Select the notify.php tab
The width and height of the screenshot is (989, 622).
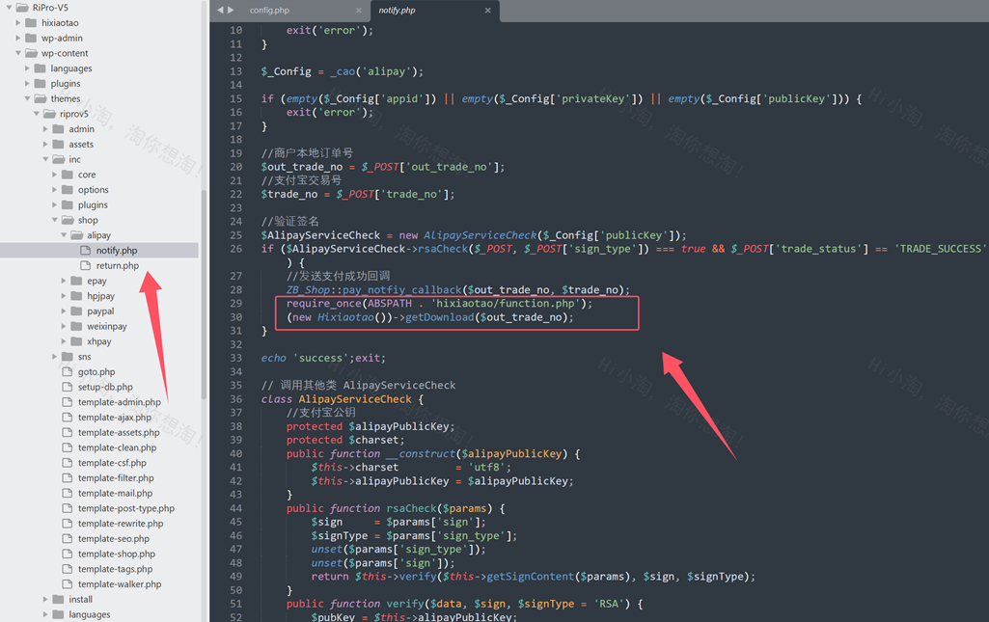point(397,11)
